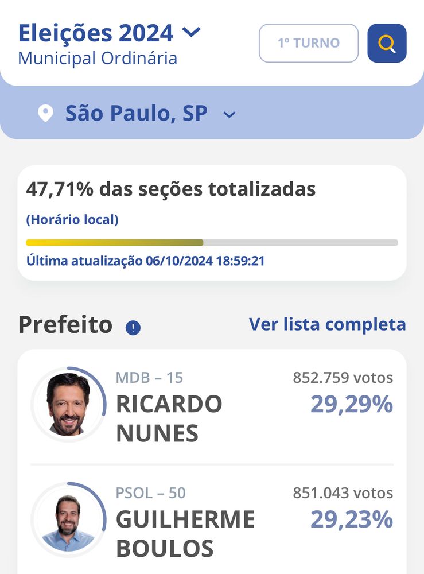Open the search magnifier button
424x574 pixels.
point(387,43)
